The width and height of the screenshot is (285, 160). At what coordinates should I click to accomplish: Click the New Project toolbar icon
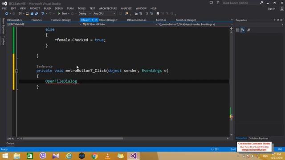[20, 14]
